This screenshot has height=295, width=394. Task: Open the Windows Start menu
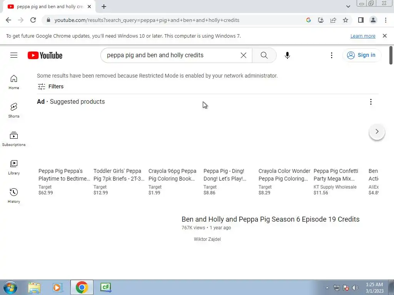click(x=10, y=287)
